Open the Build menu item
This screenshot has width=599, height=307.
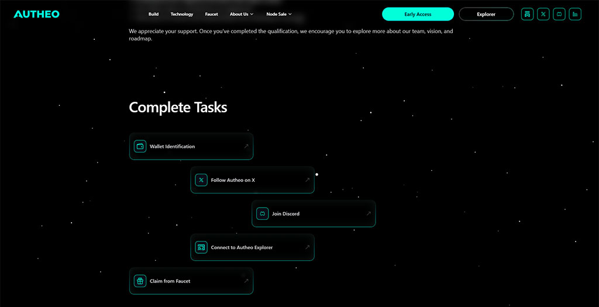click(153, 14)
